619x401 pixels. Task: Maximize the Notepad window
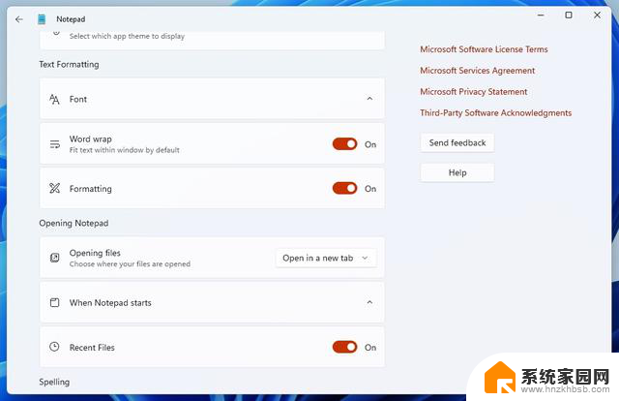(569, 15)
